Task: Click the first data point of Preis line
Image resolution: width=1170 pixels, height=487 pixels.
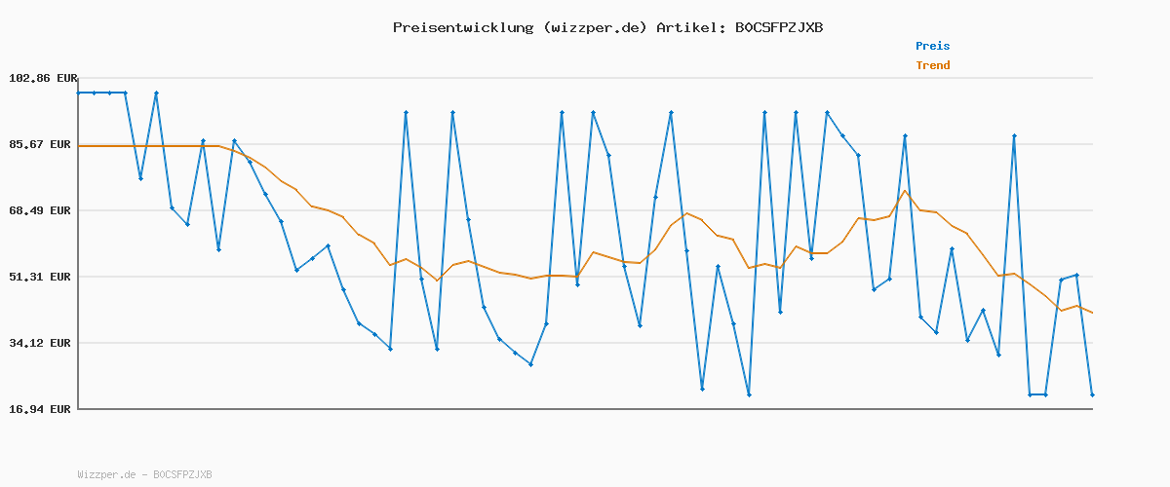Action: pos(79,93)
